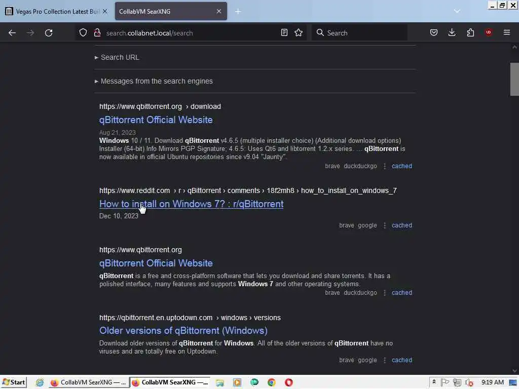
Task: Open second qBittorrent Official Website result
Action: tap(156, 263)
